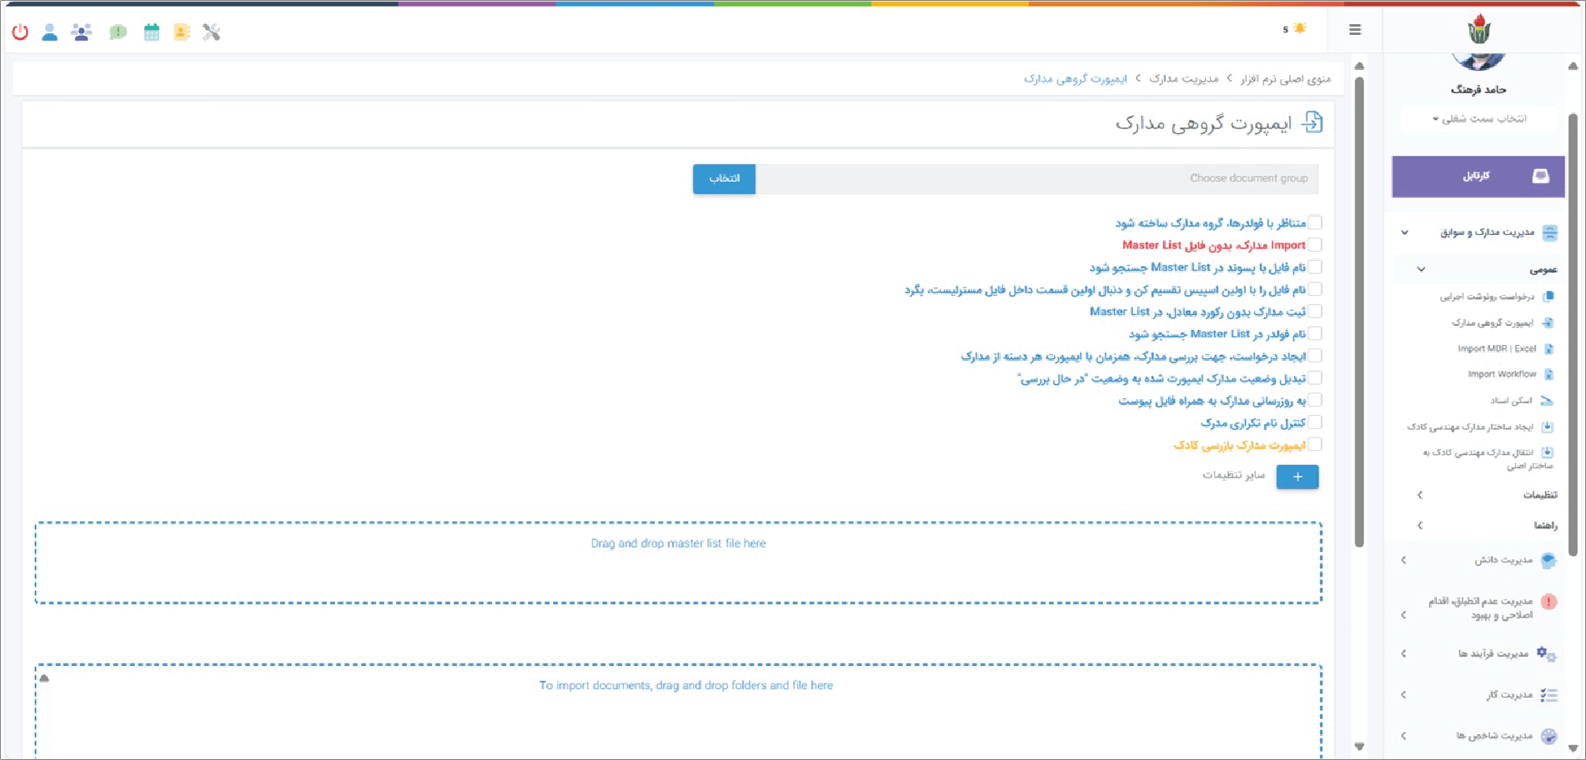The height and width of the screenshot is (760, 1586).
Task: Click the 'Choose document group' input field
Action: click(x=1036, y=179)
